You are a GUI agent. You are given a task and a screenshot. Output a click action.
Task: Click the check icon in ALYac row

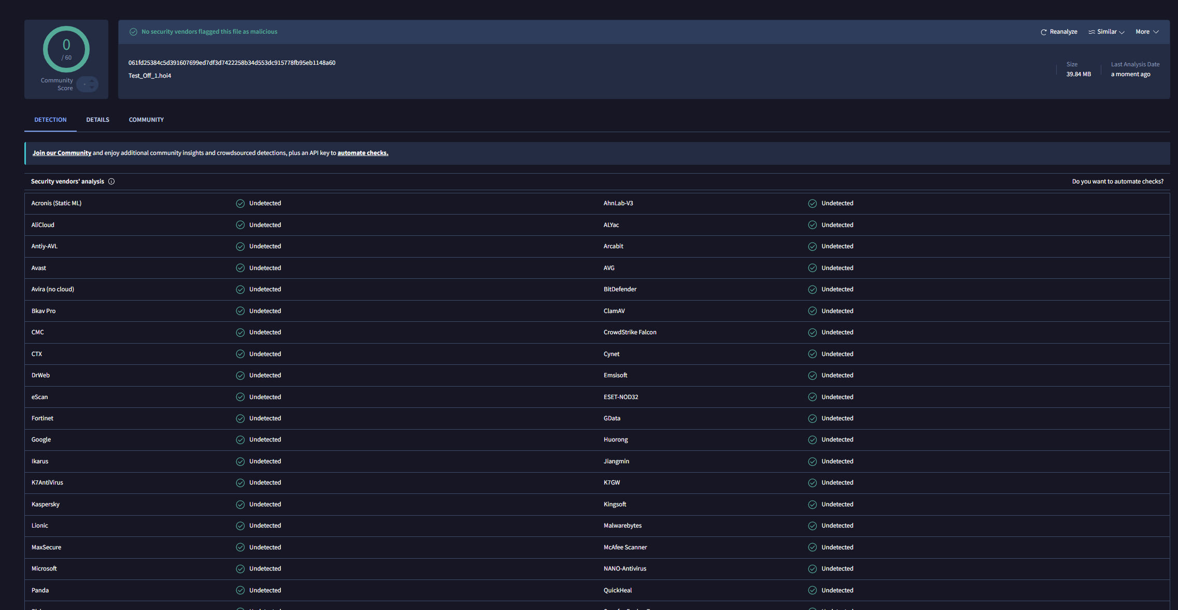click(812, 225)
